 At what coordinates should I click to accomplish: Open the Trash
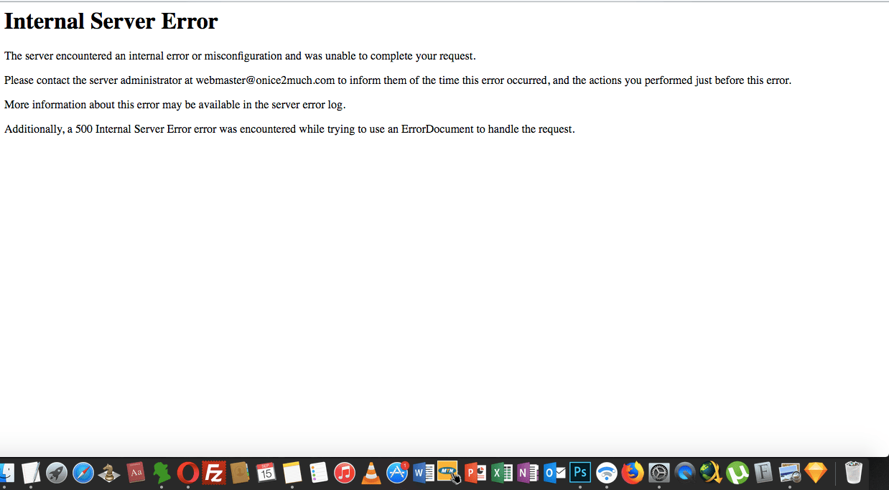pyautogui.click(x=852, y=473)
